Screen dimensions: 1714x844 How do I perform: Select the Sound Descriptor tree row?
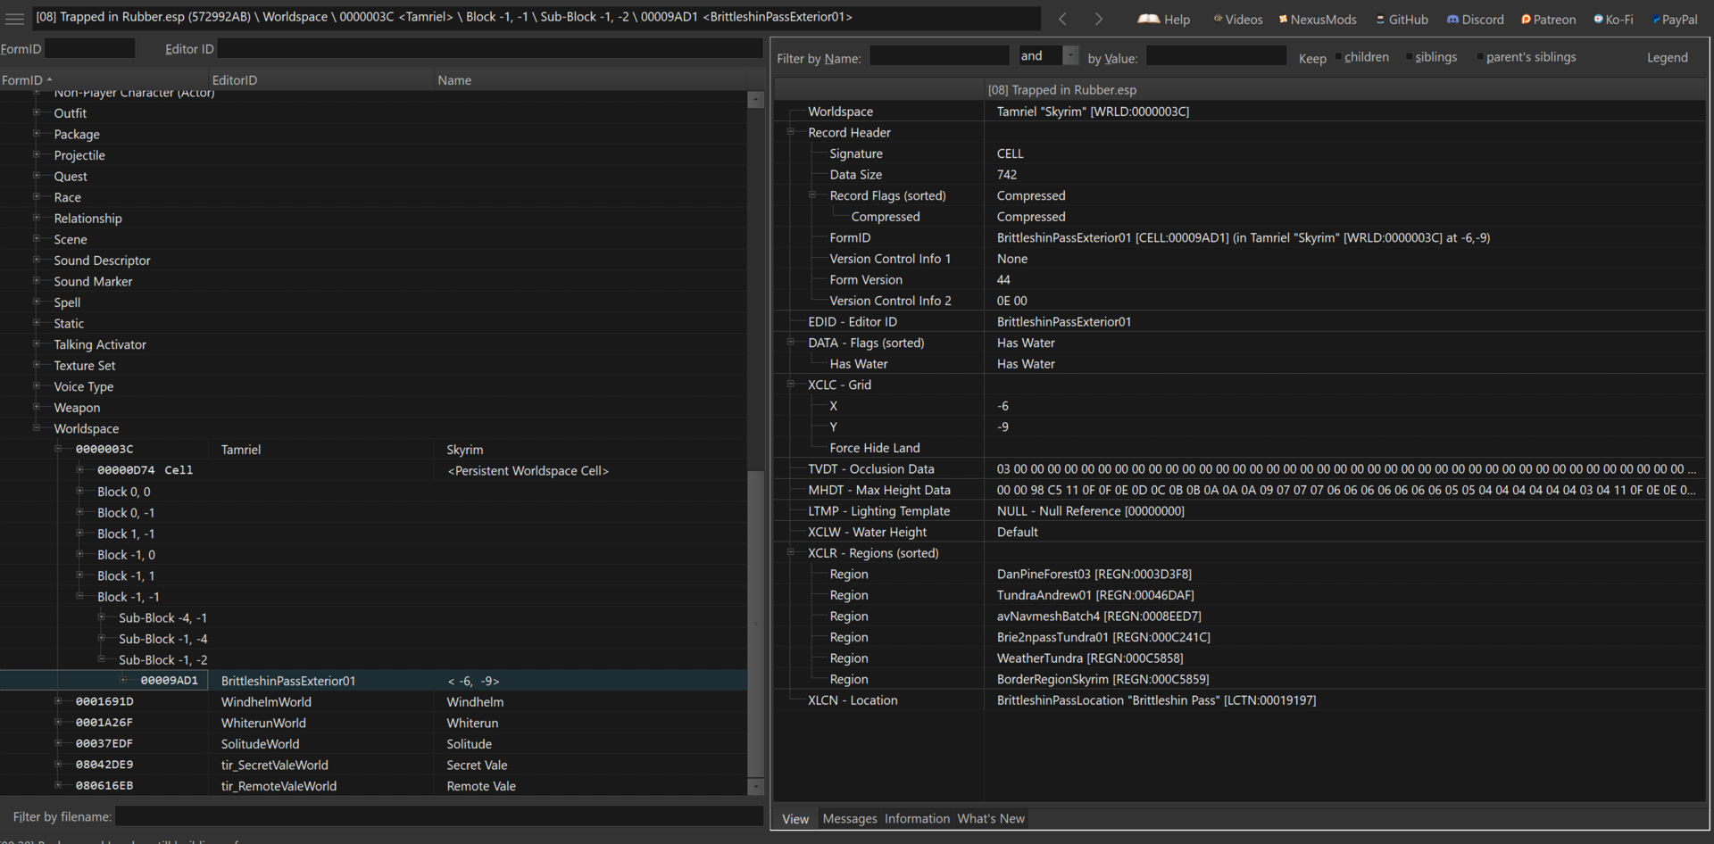373,261
